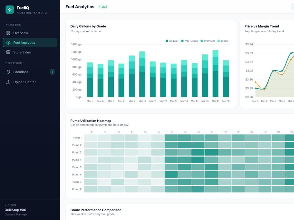Screen dimensions: 294x220
Task: Select Fuel Analytics in sidebar
Action: [x=30, y=43]
